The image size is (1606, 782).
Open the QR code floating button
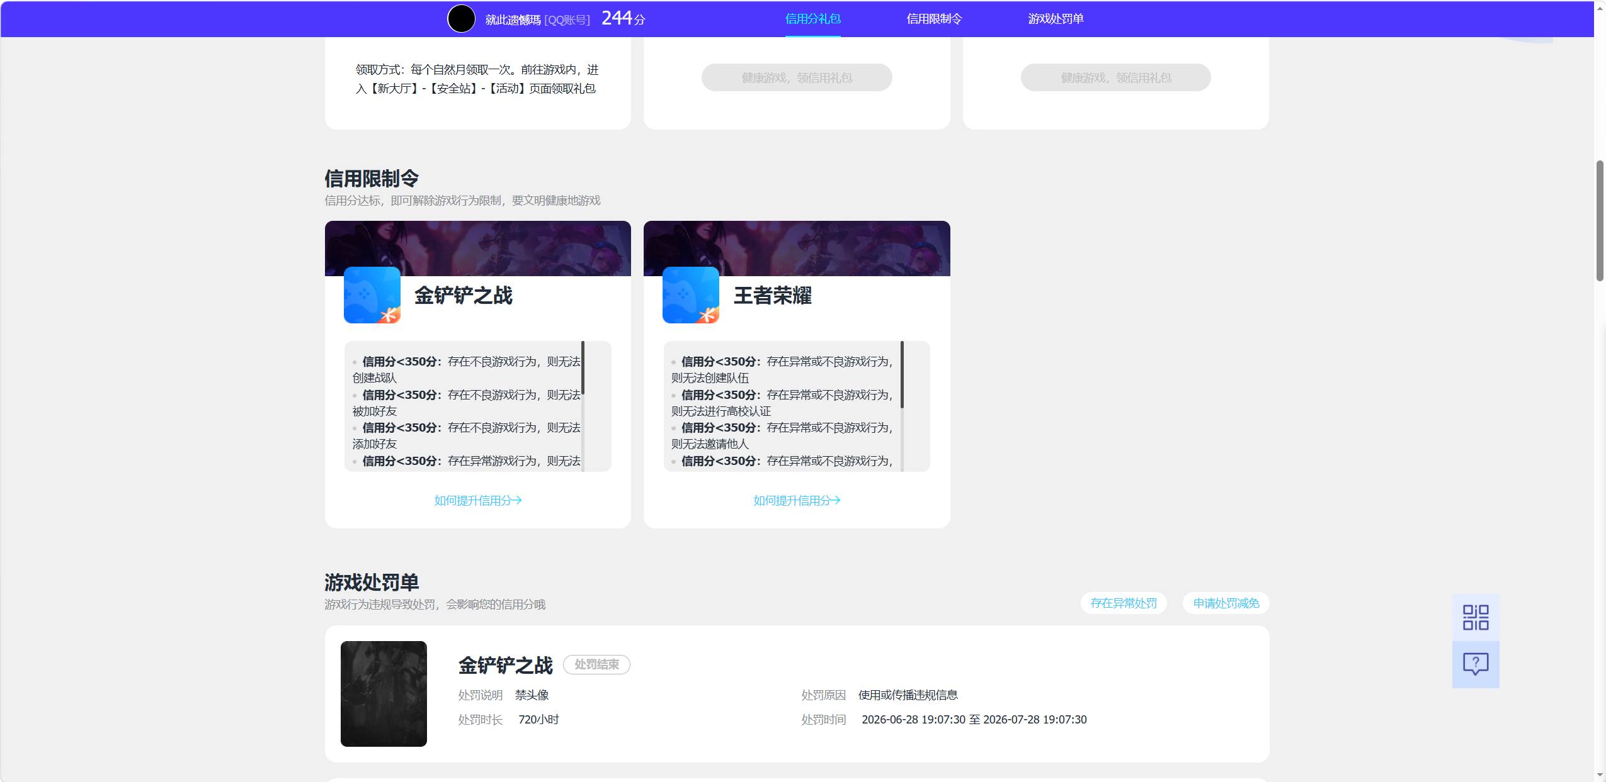(1476, 617)
